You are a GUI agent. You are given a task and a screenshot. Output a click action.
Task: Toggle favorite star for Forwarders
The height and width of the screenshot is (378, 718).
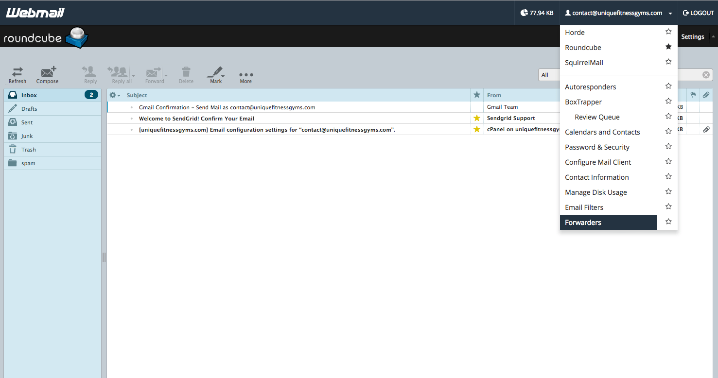[x=668, y=222]
